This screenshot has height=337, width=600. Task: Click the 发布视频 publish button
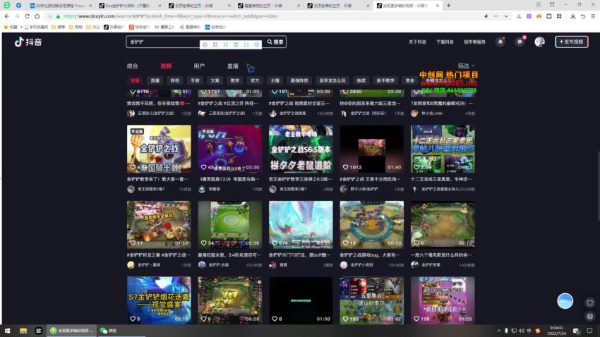pyautogui.click(x=571, y=42)
